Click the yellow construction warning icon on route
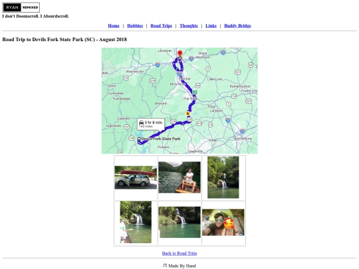Viewport: 359px width, 269px height. (188, 114)
